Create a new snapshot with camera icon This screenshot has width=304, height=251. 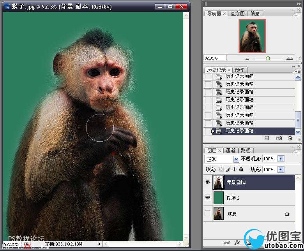pos(279,138)
